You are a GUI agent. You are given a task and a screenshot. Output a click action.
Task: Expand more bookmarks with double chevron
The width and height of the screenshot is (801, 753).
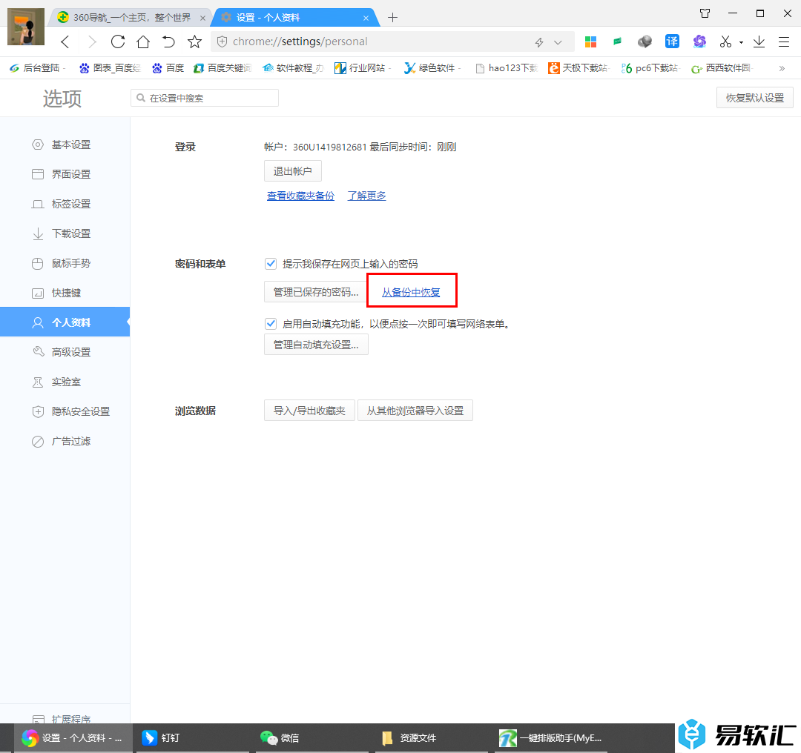pos(782,68)
